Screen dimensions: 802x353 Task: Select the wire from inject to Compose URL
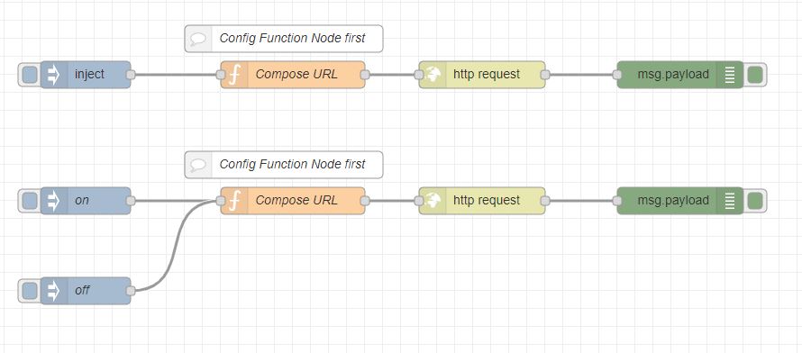coord(176,75)
